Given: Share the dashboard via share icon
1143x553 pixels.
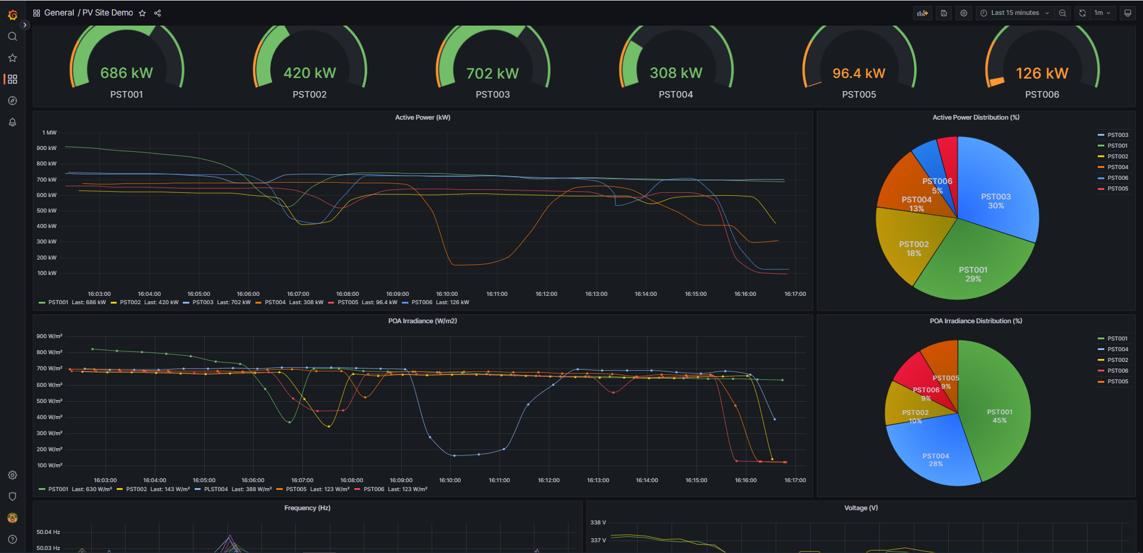Looking at the screenshot, I should pos(158,13).
